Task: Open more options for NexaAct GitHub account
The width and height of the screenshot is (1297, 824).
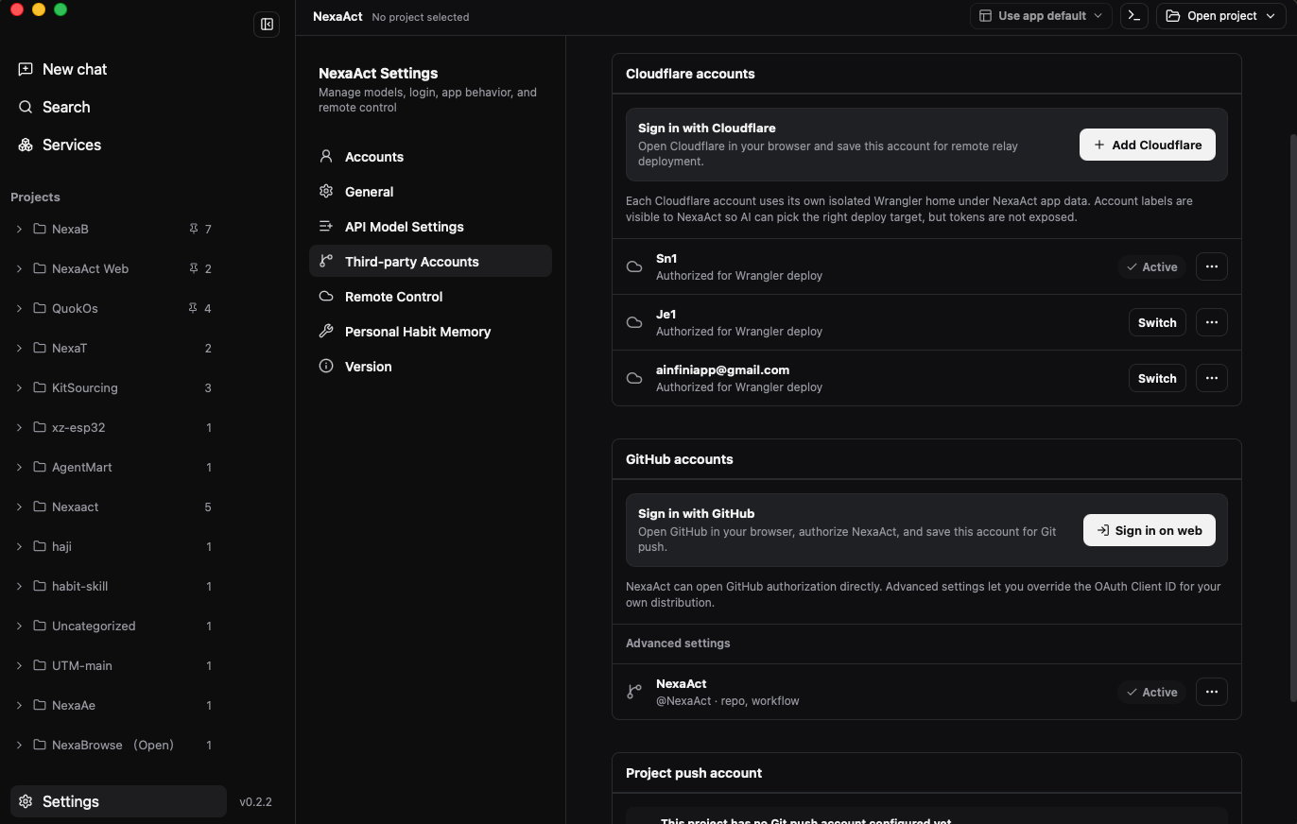Action: [x=1212, y=692]
